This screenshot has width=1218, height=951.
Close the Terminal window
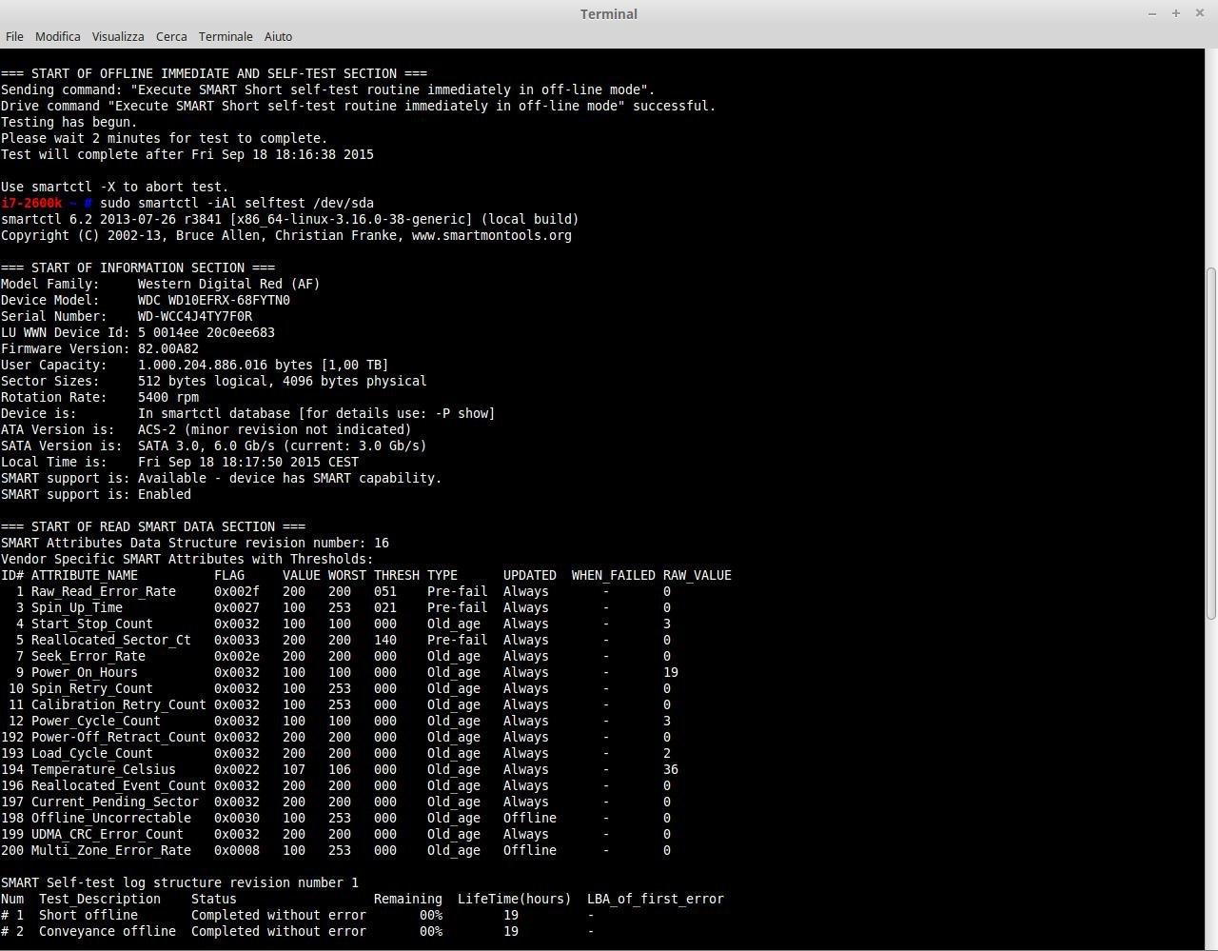pos(1200,13)
